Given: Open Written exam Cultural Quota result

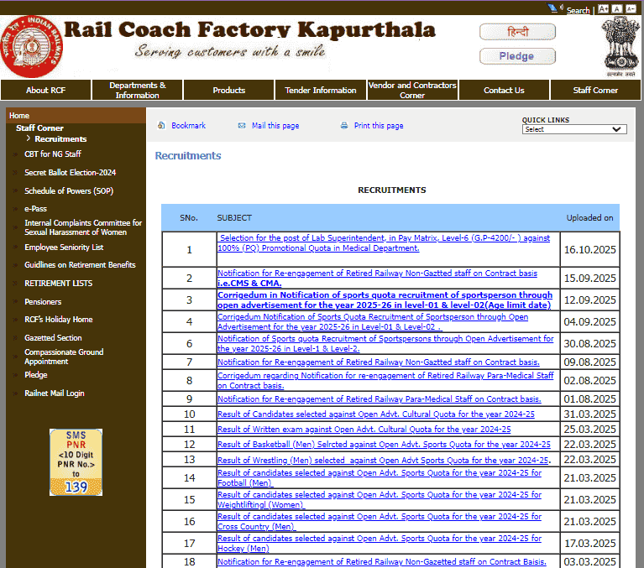Looking at the screenshot, I should (x=364, y=430).
